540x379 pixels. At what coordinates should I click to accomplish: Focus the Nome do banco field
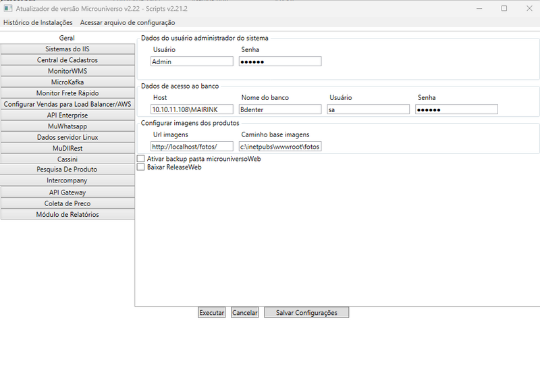[x=280, y=109]
